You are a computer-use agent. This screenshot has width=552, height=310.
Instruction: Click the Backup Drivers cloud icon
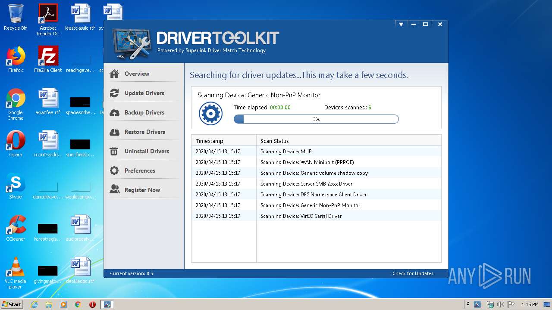point(114,113)
